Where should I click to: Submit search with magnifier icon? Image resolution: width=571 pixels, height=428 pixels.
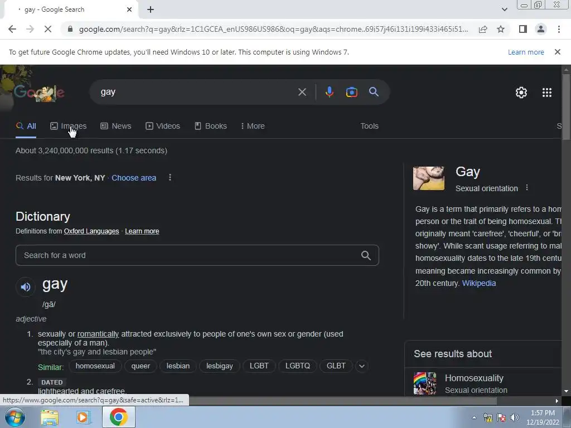[374, 92]
